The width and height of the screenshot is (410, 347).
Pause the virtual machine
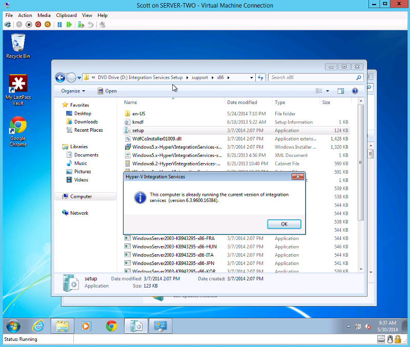pos(59,25)
